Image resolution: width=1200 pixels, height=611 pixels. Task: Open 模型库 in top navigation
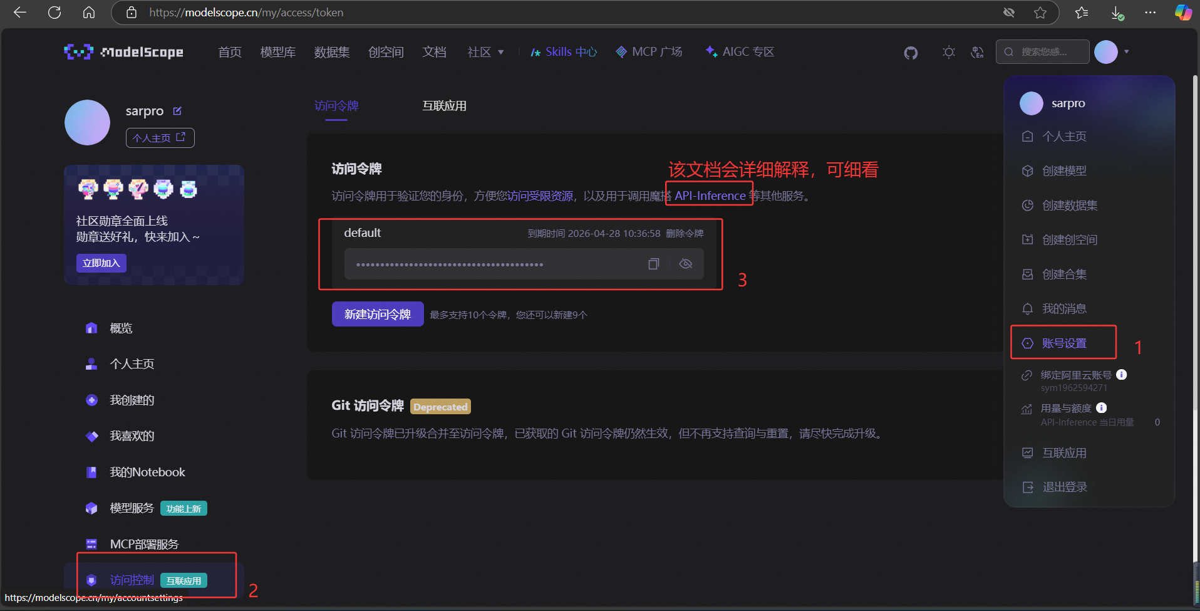click(278, 52)
